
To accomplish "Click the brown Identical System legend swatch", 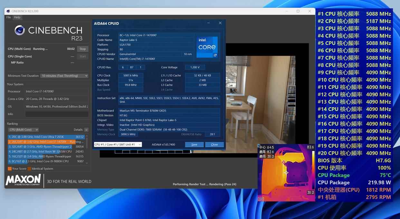I will [29, 169].
